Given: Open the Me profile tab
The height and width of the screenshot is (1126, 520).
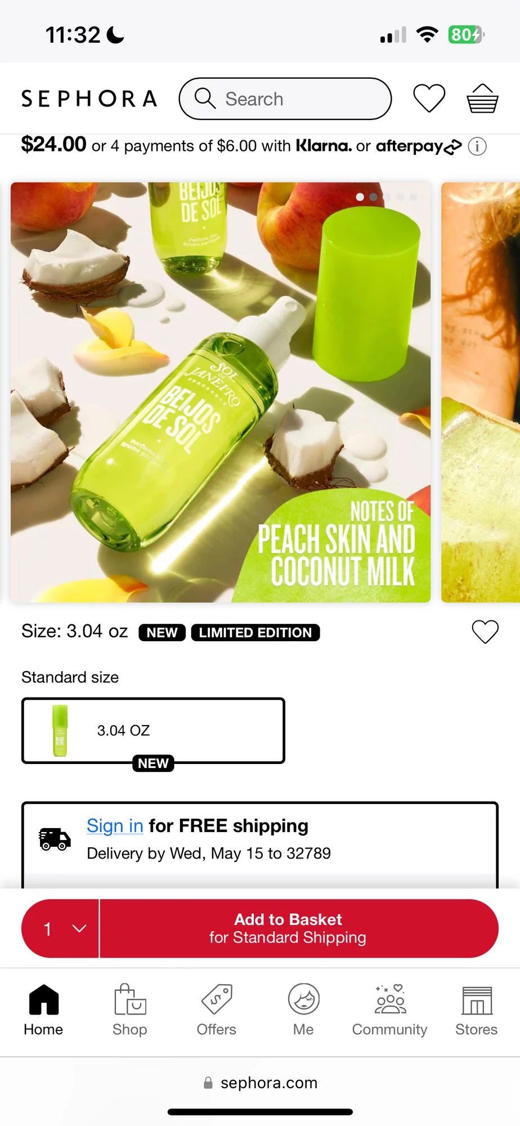Looking at the screenshot, I should click(303, 1011).
